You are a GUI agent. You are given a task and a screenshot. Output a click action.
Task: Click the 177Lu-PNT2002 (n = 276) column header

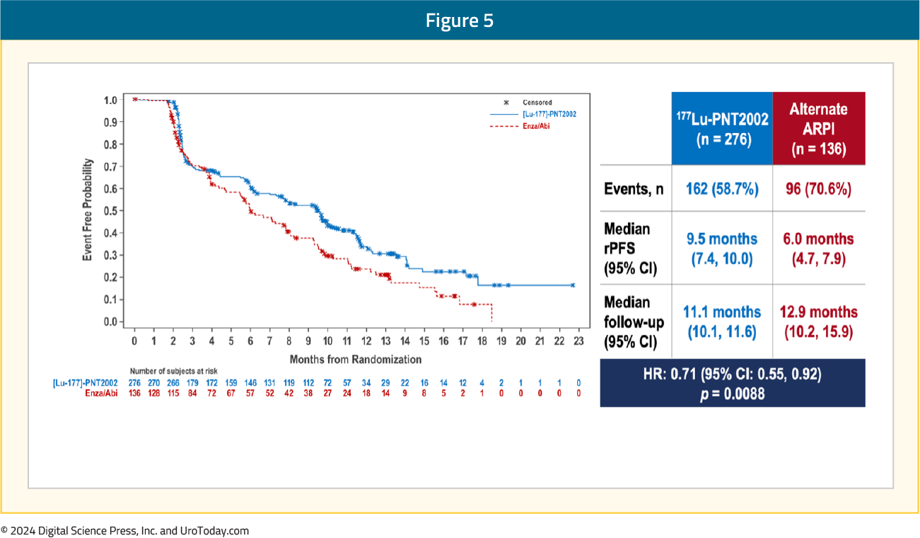point(722,128)
